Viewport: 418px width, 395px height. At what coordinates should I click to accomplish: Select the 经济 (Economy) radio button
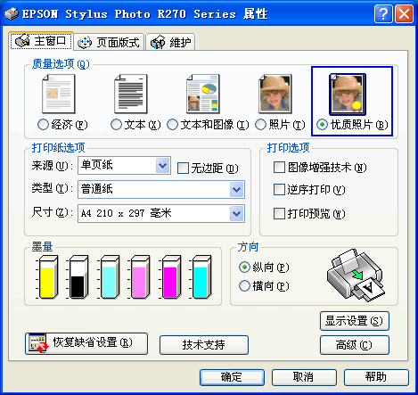[43, 125]
